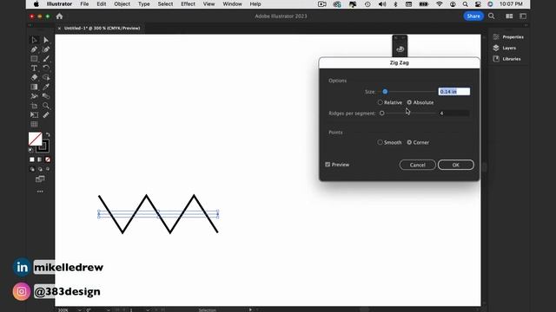Image resolution: width=556 pixels, height=312 pixels.
Task: Open the Select menu
Action: coord(165,3)
